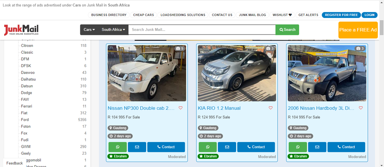The image size is (384, 167).
Task: Open Loadshedding Solutions menu item
Action: point(183,15)
